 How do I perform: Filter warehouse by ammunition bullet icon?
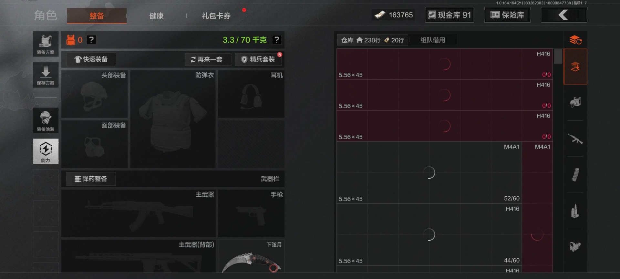tap(575, 211)
